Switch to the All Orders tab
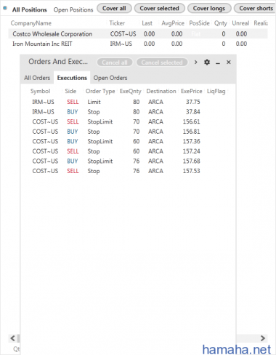The image size is (276, 355). 37,78
